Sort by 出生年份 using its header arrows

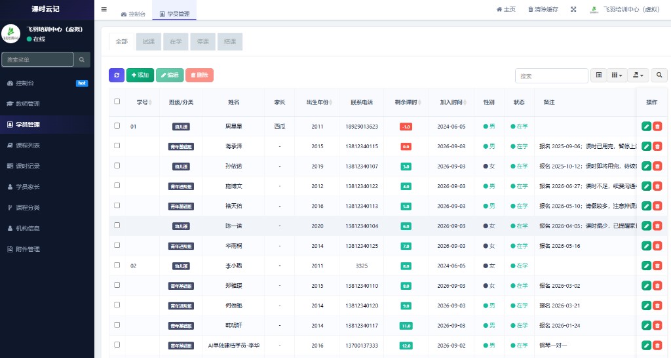click(331, 102)
